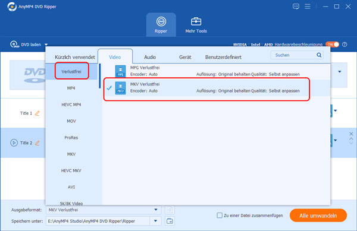Open the hamburger menu in title bar
The height and width of the screenshot is (231, 357).
[x=308, y=7]
